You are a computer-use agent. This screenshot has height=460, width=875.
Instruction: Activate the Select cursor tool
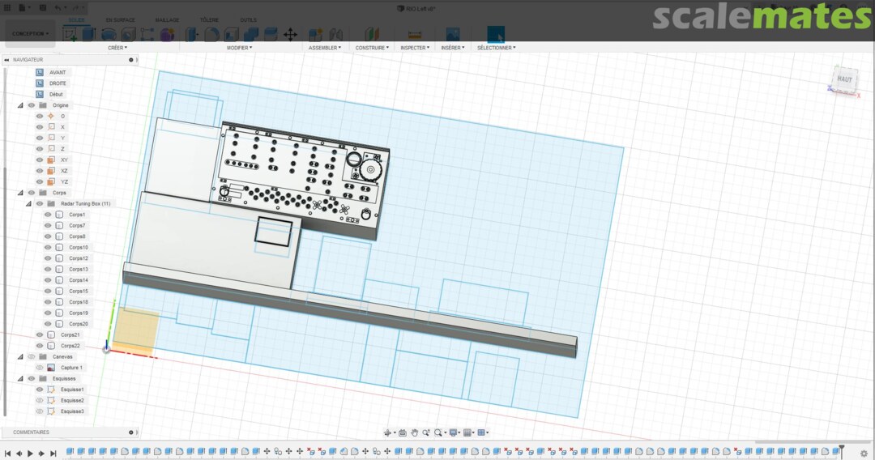click(495, 34)
